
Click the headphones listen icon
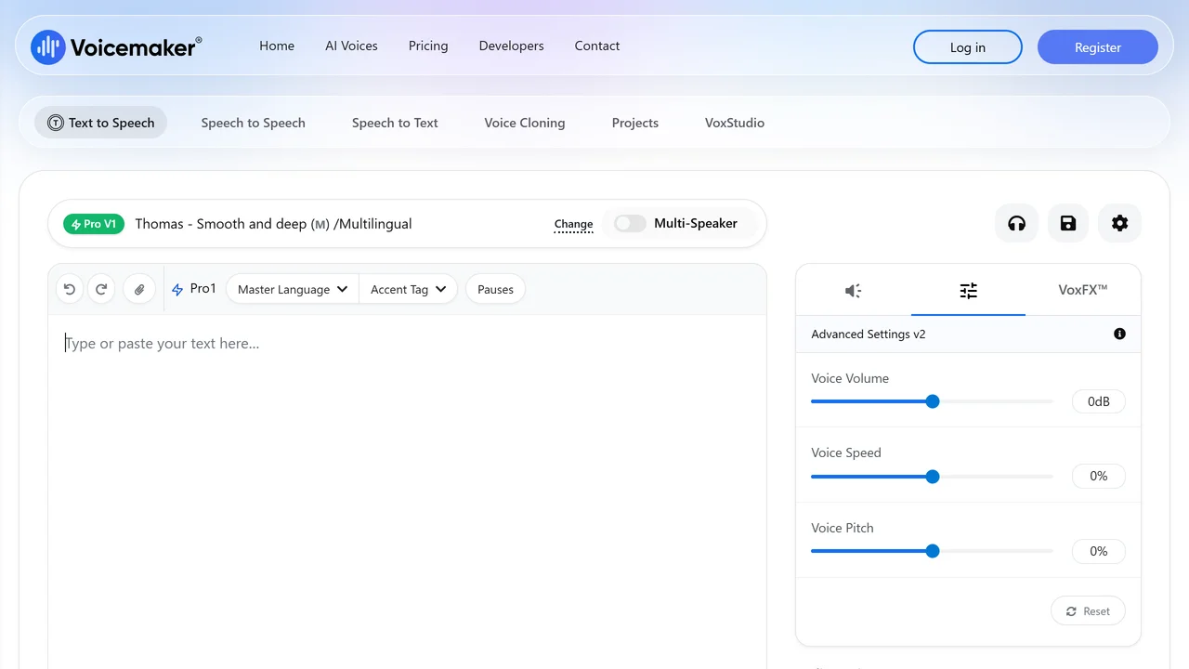tap(1017, 223)
